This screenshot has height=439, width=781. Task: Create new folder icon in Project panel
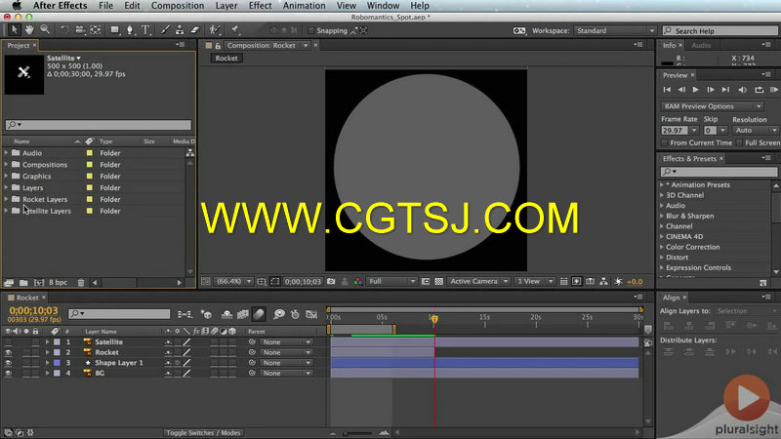click(23, 283)
